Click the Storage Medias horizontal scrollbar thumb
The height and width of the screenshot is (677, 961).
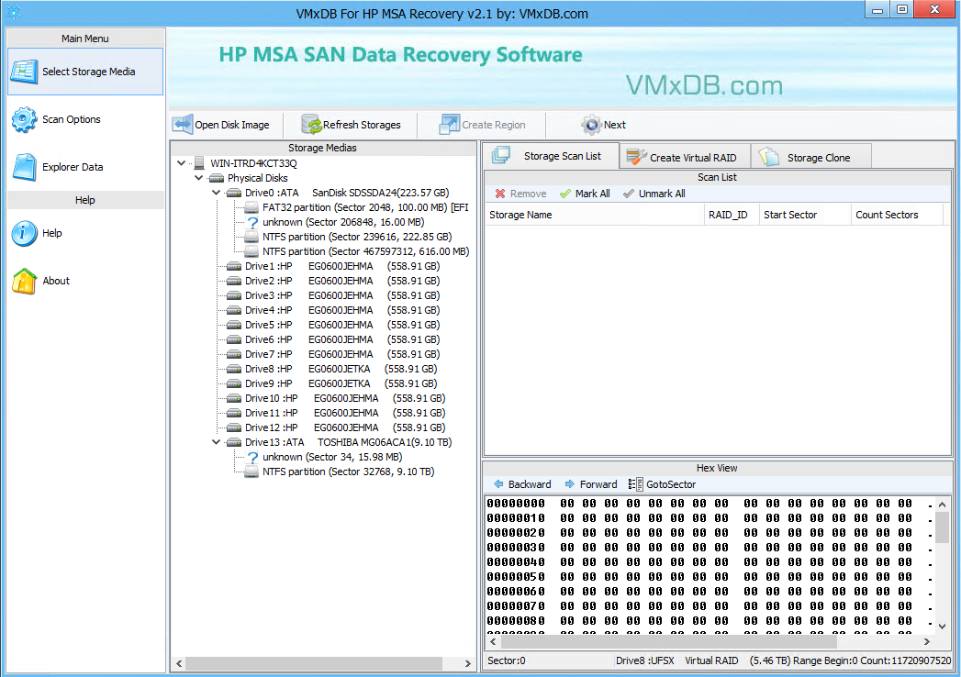point(314,663)
